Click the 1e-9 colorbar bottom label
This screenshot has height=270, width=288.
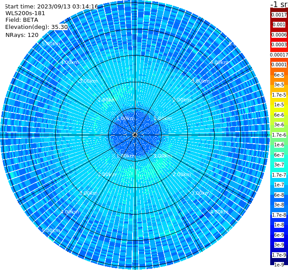(x=279, y=265)
